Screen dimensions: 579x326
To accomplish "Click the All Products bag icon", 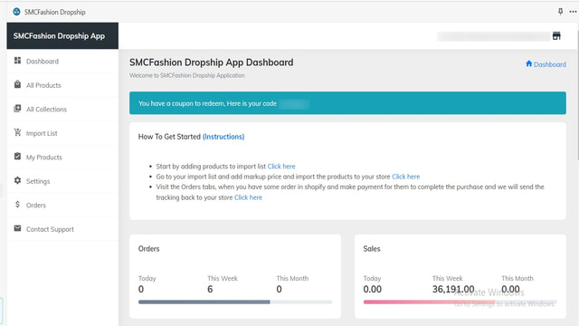I will pos(17,84).
